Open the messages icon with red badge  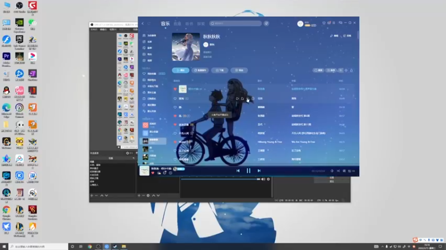[x=329, y=23]
